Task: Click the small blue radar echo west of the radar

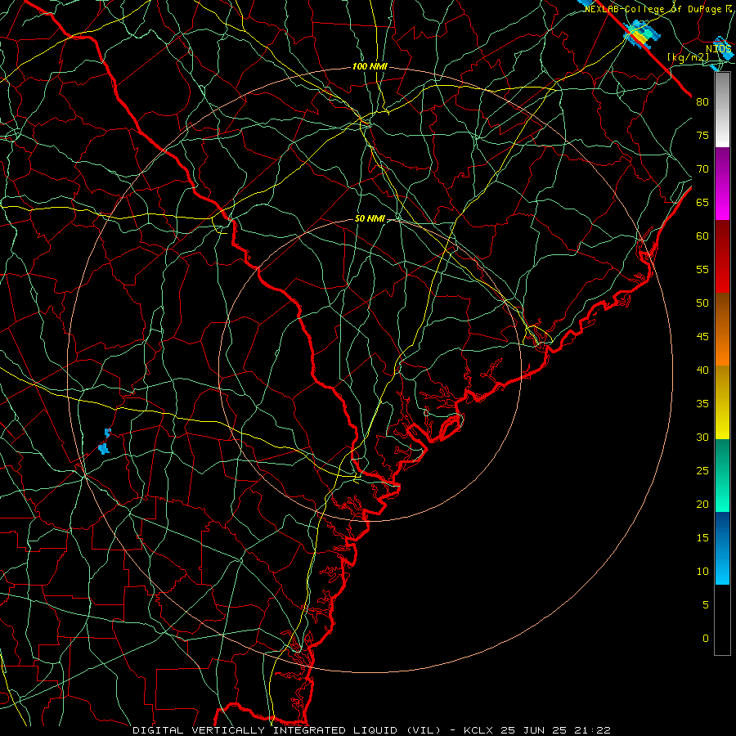Action: point(105,442)
